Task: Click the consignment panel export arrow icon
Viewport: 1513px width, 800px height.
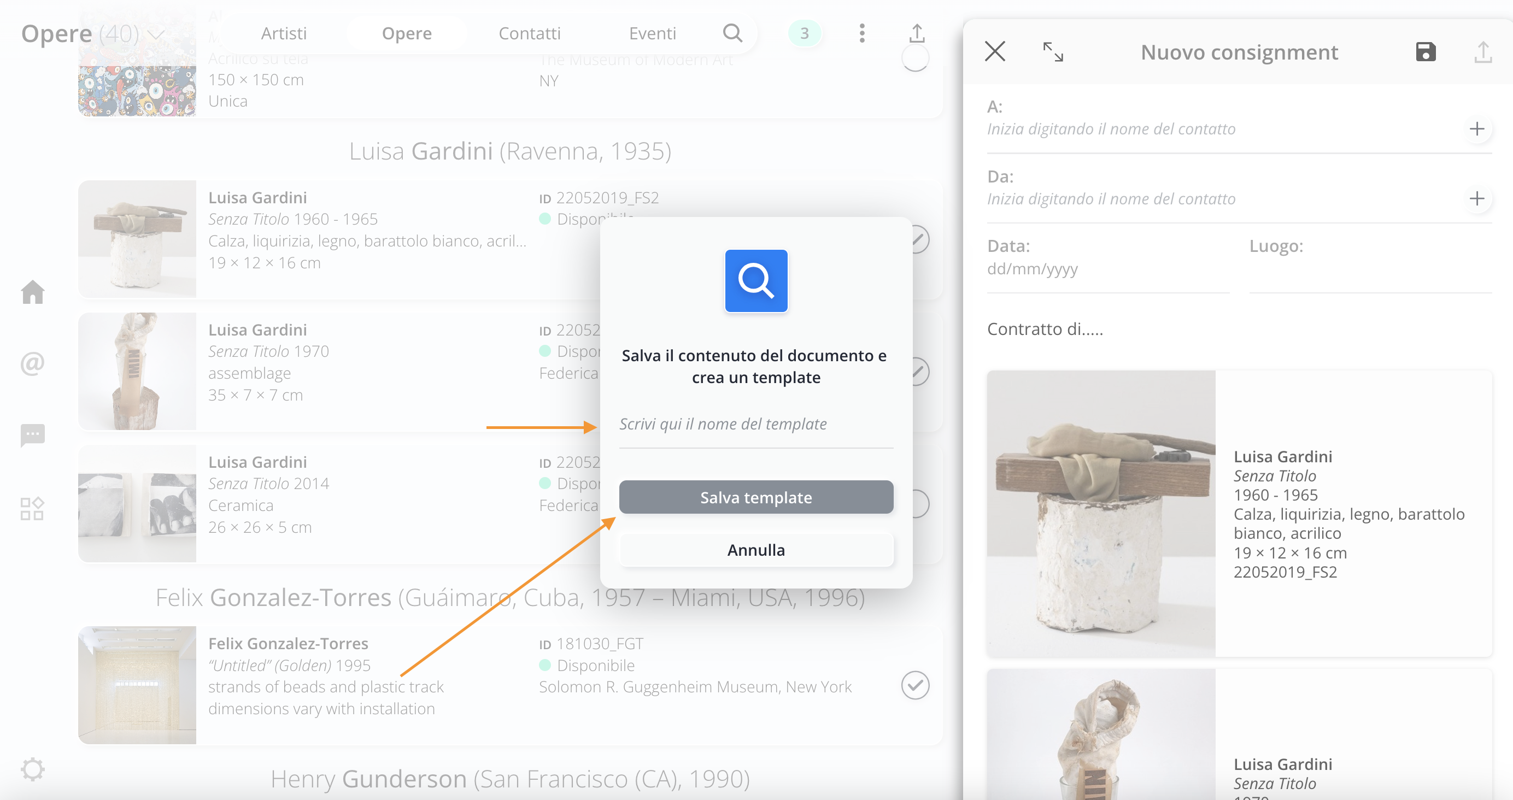Action: pos(1482,52)
